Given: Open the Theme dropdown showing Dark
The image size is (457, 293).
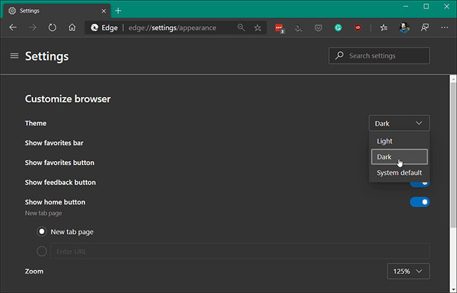Looking at the screenshot, I should pyautogui.click(x=399, y=123).
